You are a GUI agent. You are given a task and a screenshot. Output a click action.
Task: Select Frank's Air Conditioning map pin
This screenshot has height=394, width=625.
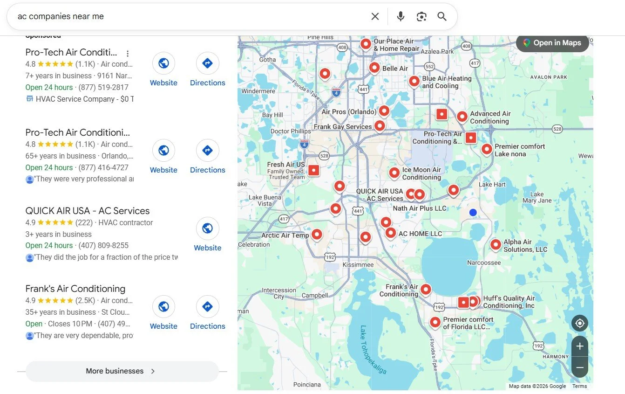click(x=426, y=290)
